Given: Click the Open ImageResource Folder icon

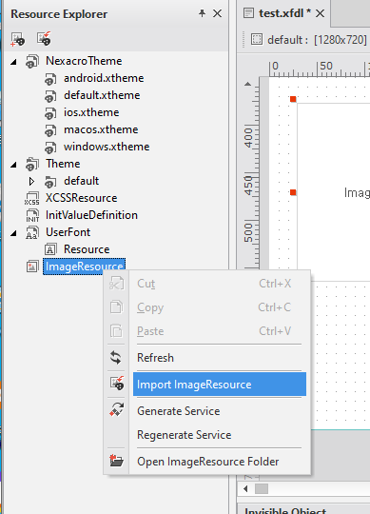Looking at the screenshot, I should pyautogui.click(x=116, y=461).
